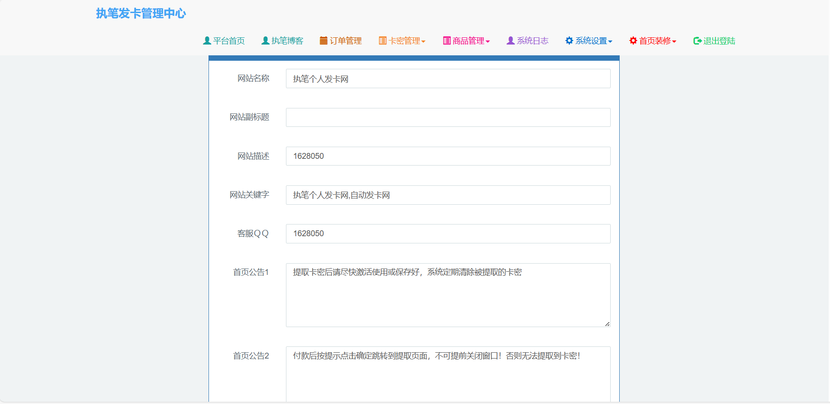Viewport: 830px width, 404px height.
Task: Click the 客服QQ label
Action: coord(253,233)
